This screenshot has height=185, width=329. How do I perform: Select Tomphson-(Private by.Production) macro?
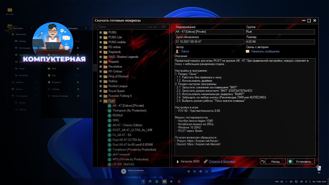point(134,150)
